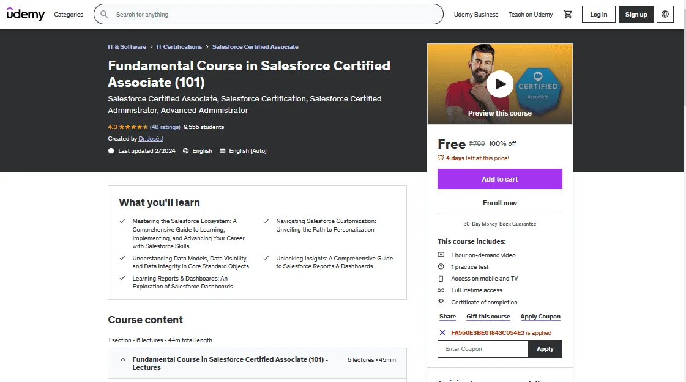Click Apply Coupon link
The height and width of the screenshot is (382, 686).
tap(540, 317)
